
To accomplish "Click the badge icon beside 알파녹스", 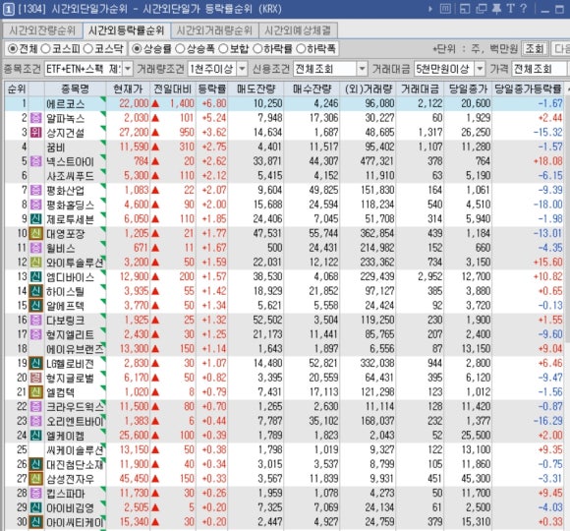I will 35,118.
